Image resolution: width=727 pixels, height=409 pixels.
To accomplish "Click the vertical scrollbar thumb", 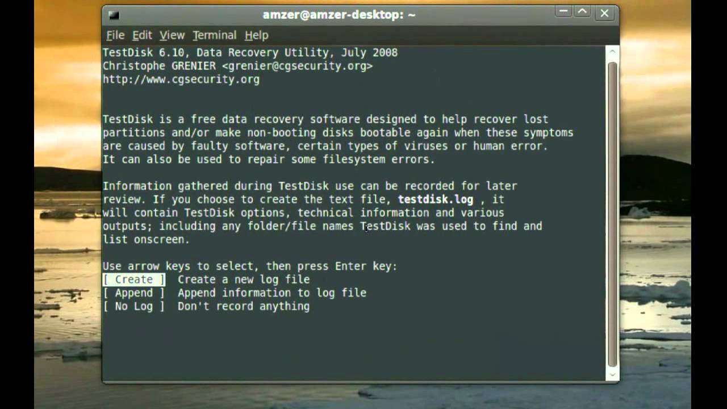I will pyautogui.click(x=612, y=213).
